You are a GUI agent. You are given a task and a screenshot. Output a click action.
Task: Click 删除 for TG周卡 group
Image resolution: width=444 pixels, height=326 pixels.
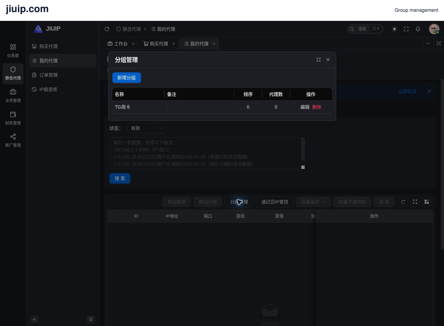(x=317, y=107)
